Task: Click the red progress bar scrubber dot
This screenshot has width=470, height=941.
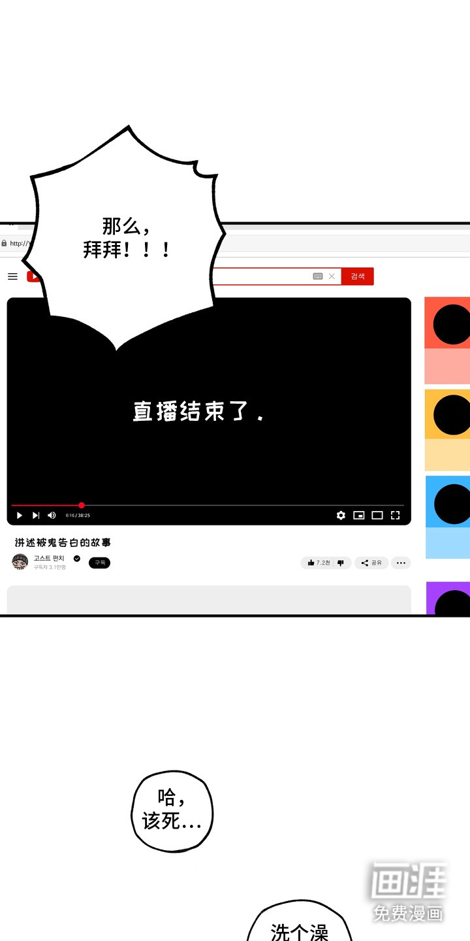Action: click(82, 505)
